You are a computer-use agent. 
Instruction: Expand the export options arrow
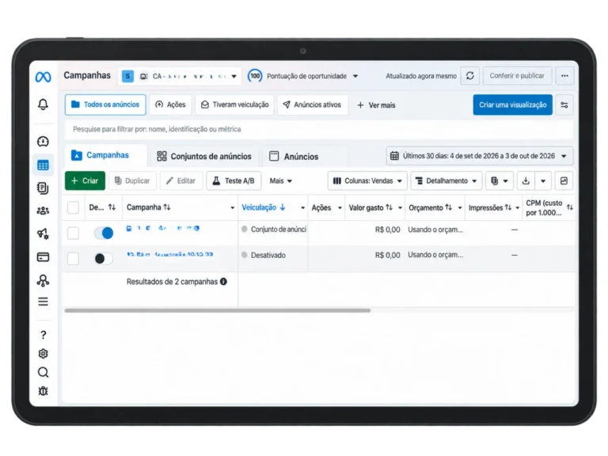(x=543, y=180)
